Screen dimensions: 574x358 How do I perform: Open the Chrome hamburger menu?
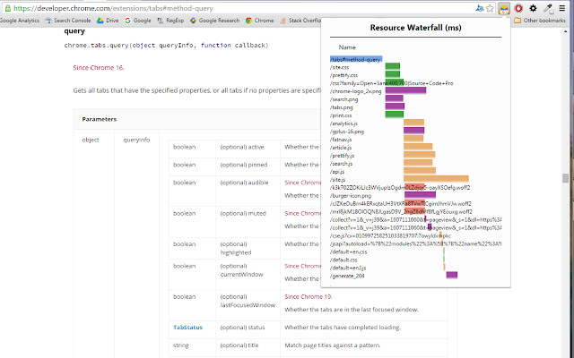pyautogui.click(x=563, y=7)
